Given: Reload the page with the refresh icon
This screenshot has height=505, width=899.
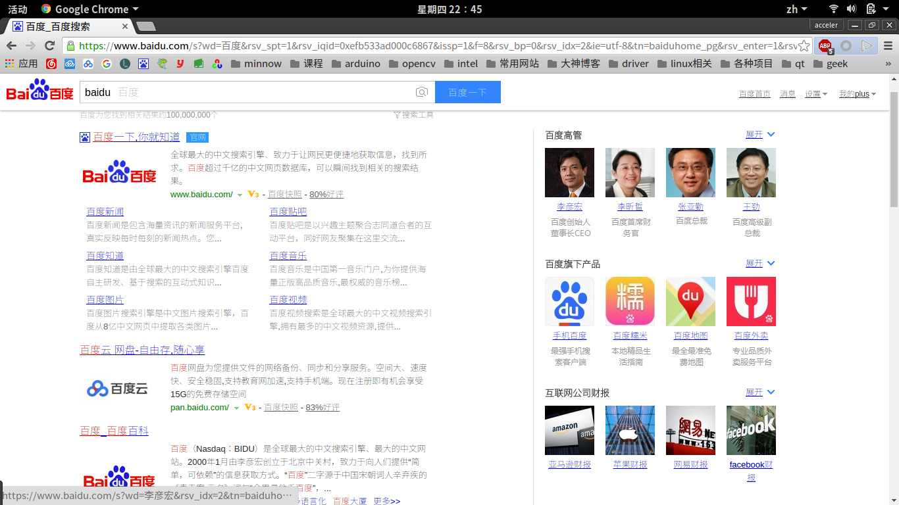Looking at the screenshot, I should [x=49, y=45].
